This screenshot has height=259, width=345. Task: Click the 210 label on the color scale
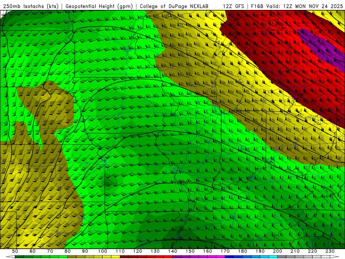point(295,251)
